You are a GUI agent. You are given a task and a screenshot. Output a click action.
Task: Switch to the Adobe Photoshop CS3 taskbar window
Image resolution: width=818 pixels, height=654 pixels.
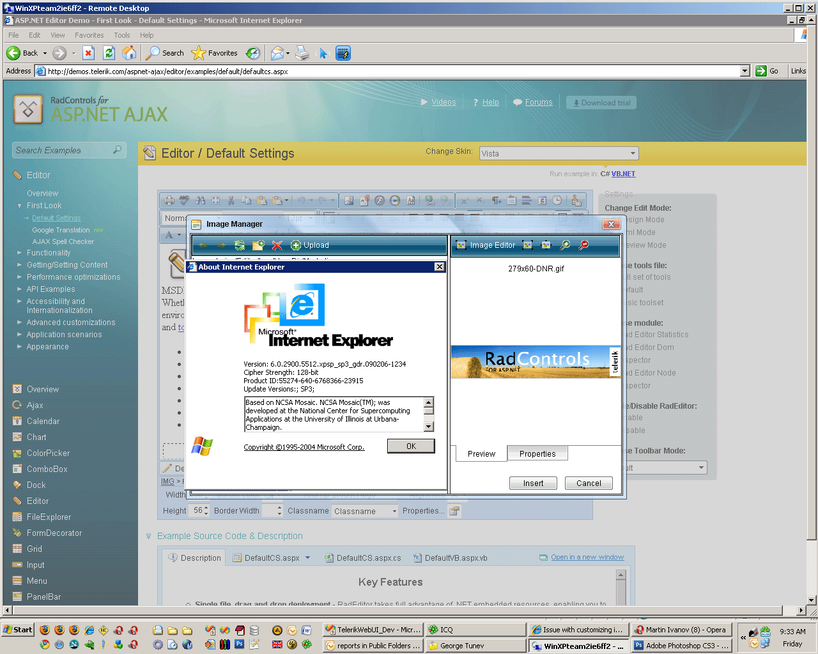(681, 646)
